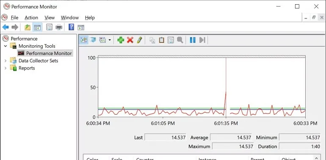Open the Action menu
This screenshot has width=326, height=160.
(x=31, y=18)
